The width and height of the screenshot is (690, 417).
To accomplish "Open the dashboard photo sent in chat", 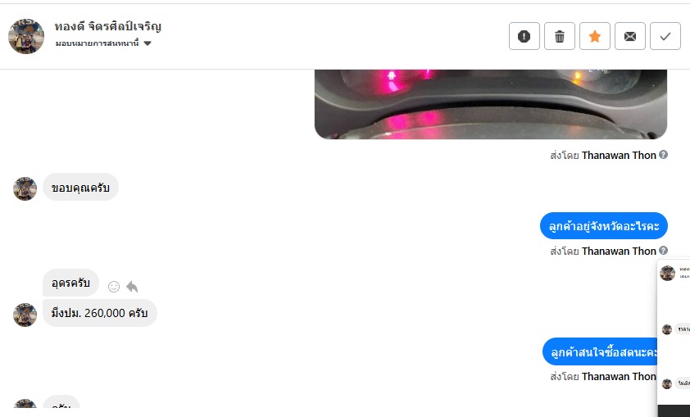I will 491,104.
